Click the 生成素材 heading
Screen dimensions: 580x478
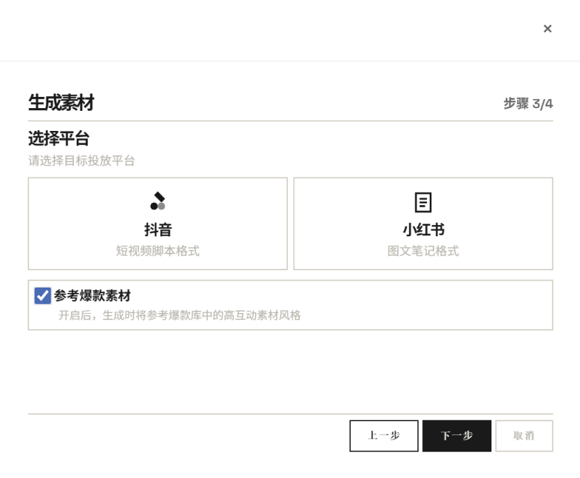[62, 103]
